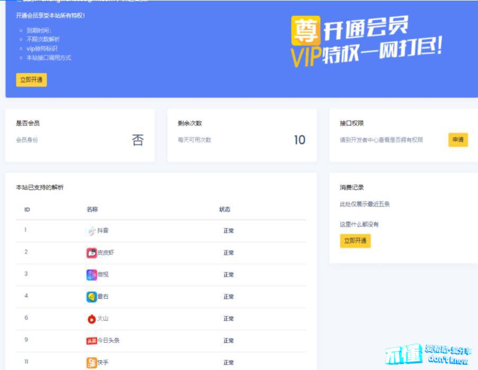
Task: Click the 每天可用次数 label
Action: click(194, 140)
